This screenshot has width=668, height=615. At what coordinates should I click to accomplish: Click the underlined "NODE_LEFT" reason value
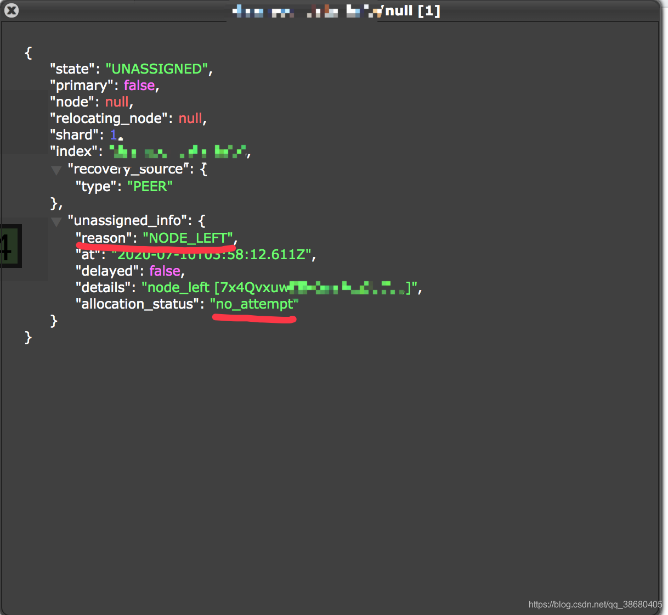(x=188, y=238)
